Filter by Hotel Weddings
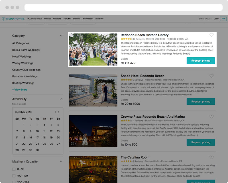Image resolution: width=228 pixels, height=183 pixels. pos(22,57)
